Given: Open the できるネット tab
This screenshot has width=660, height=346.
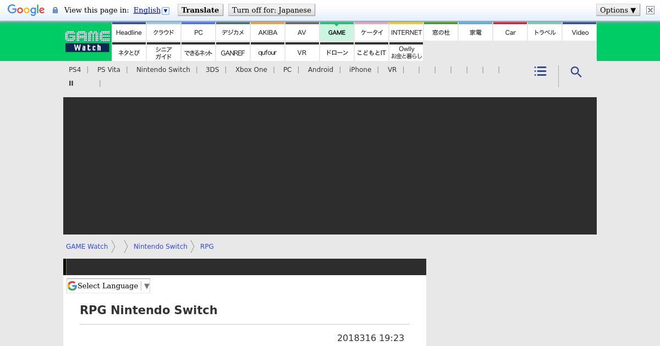Looking at the screenshot, I should [x=198, y=52].
